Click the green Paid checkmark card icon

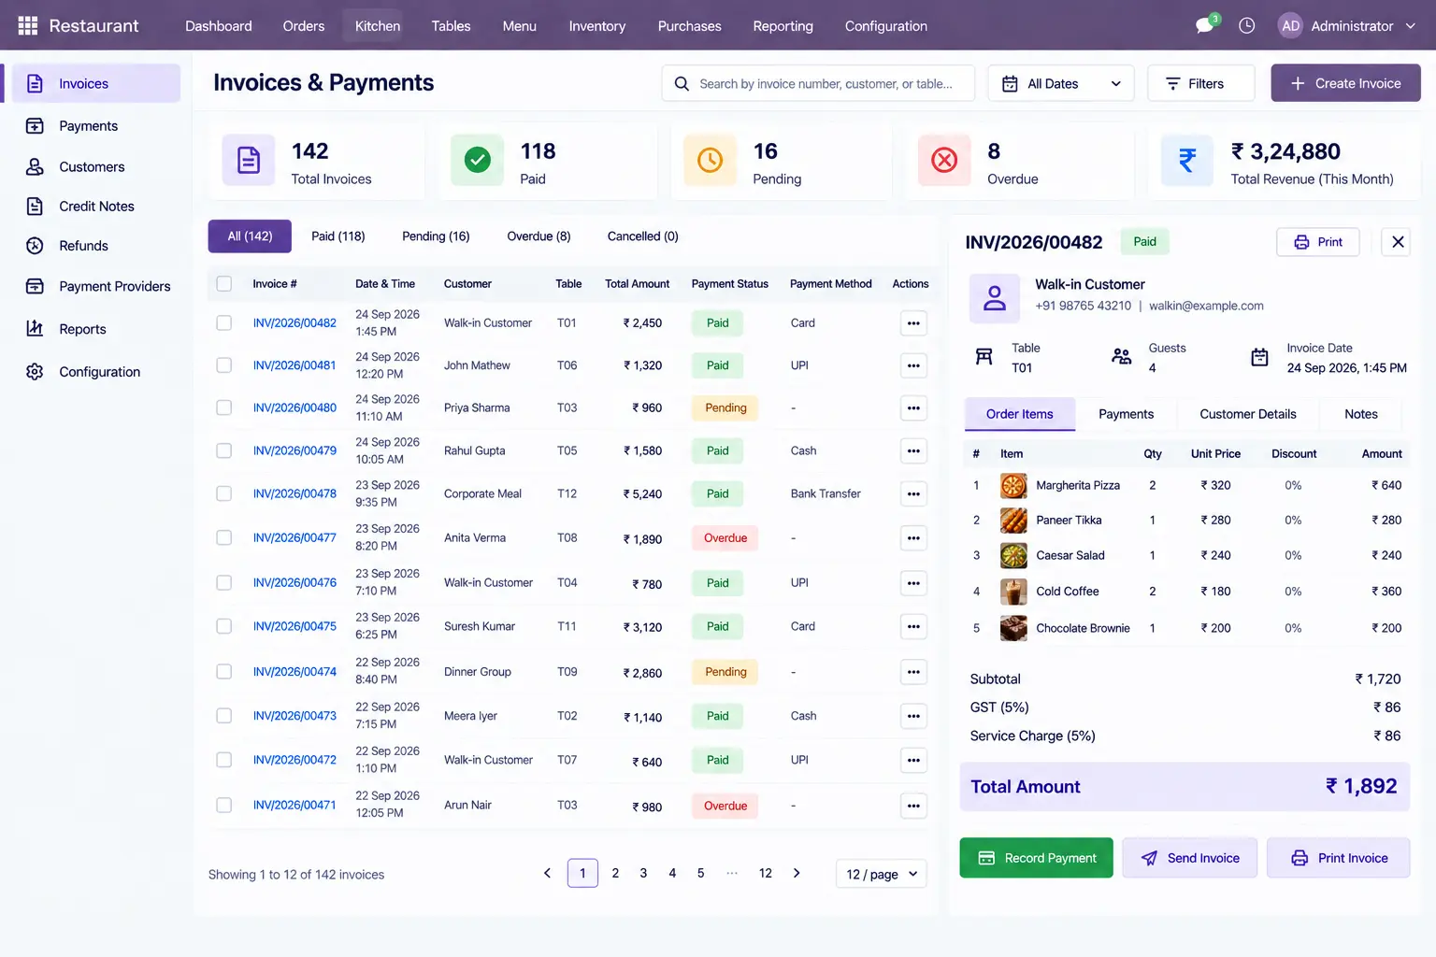(477, 160)
